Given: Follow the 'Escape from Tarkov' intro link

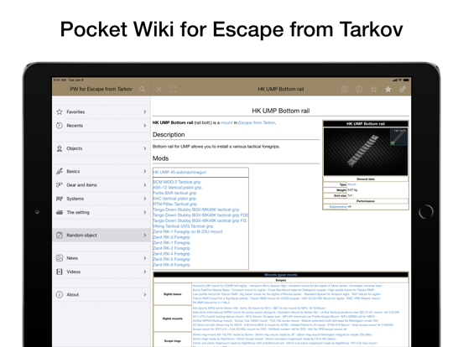Looking at the screenshot, I should point(257,122).
